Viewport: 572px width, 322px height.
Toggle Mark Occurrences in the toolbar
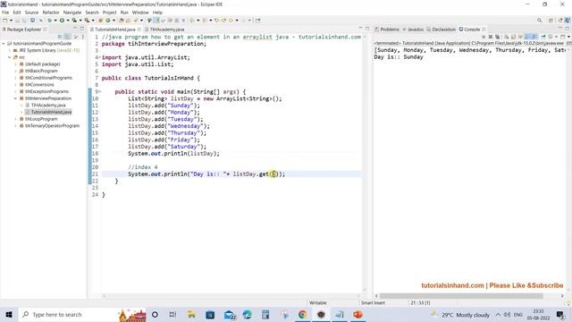(x=156, y=21)
